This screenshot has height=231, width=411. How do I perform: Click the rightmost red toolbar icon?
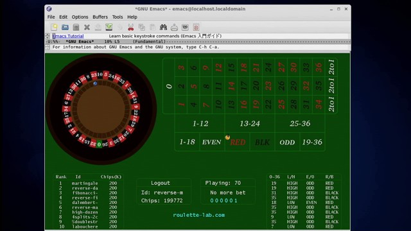click(x=196, y=27)
